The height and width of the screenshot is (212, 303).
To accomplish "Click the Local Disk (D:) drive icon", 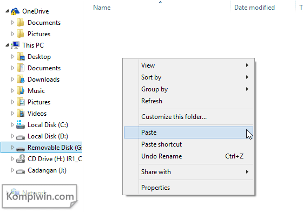I will point(21,137).
